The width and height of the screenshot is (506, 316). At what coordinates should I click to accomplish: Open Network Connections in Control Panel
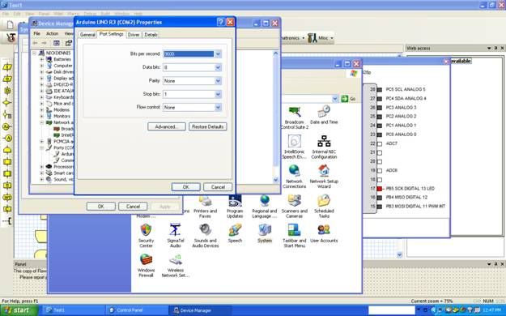(x=295, y=177)
